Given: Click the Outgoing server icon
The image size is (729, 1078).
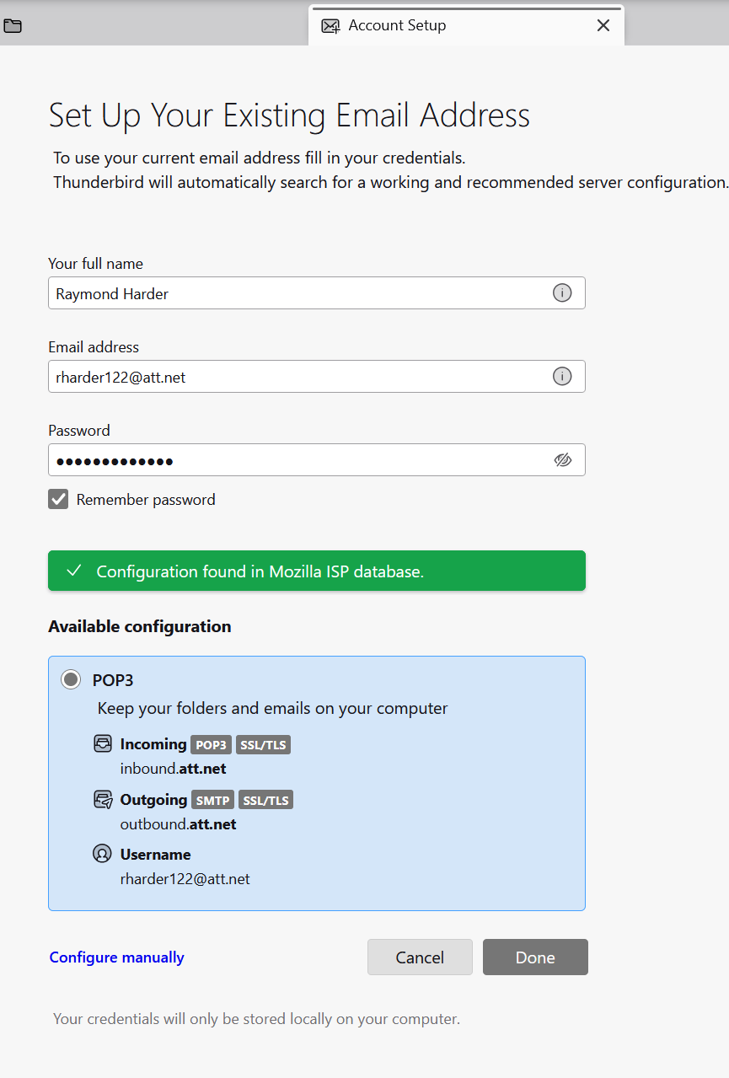Looking at the screenshot, I should pyautogui.click(x=103, y=800).
